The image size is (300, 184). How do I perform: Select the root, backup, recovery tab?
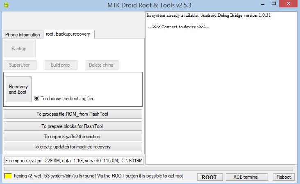pyautogui.click(x=68, y=34)
